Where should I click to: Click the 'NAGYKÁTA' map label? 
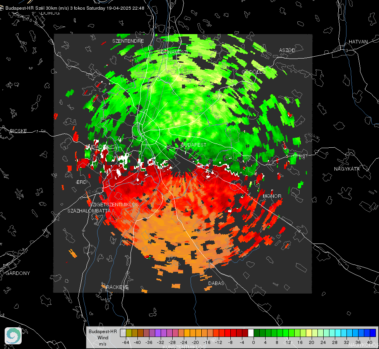pos(347,169)
